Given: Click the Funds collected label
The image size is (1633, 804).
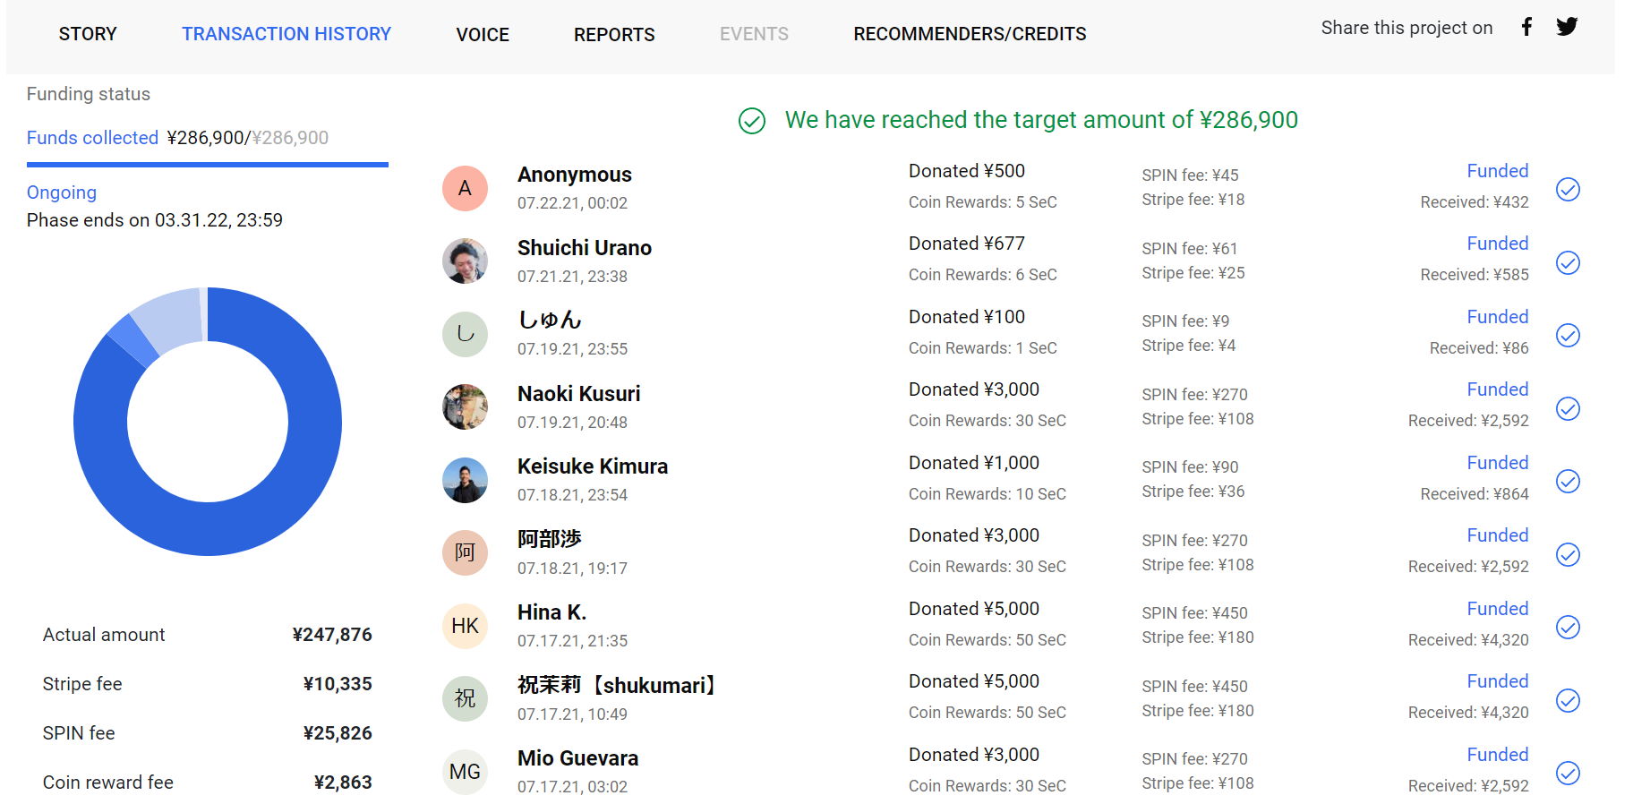Looking at the screenshot, I should [x=92, y=138].
